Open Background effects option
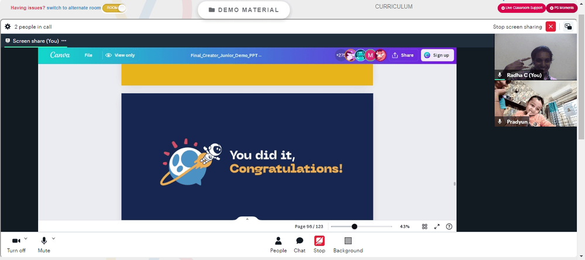 pos(347,245)
